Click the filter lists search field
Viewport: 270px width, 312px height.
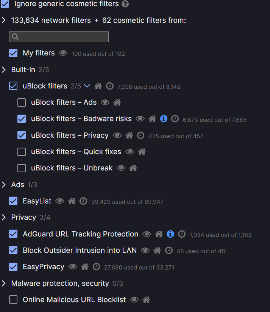point(59,37)
